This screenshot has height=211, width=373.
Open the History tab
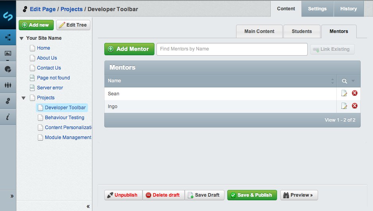(348, 9)
